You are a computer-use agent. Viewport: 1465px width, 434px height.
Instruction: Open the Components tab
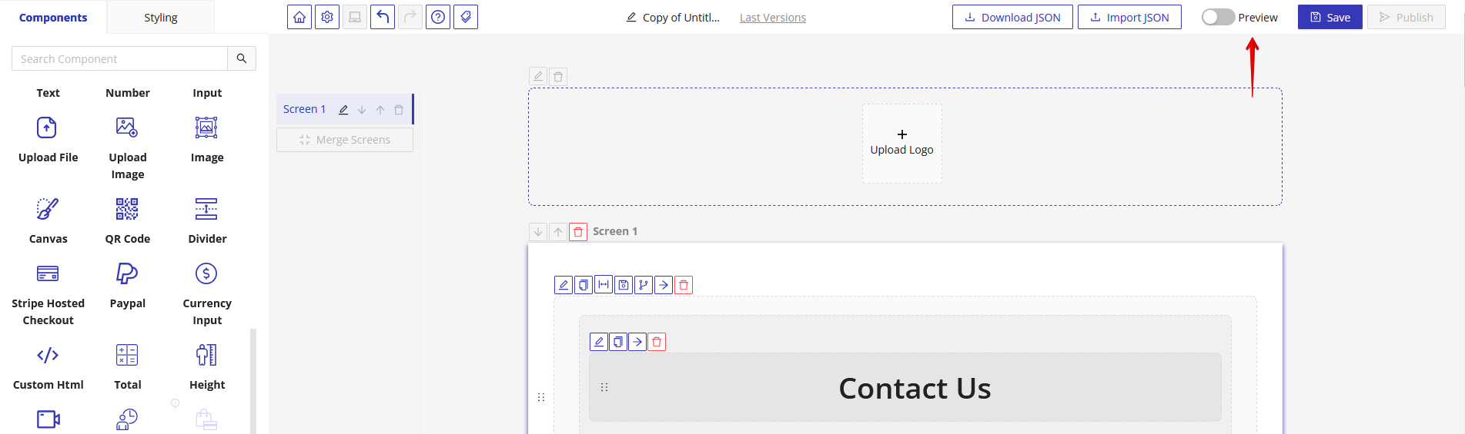tap(53, 18)
